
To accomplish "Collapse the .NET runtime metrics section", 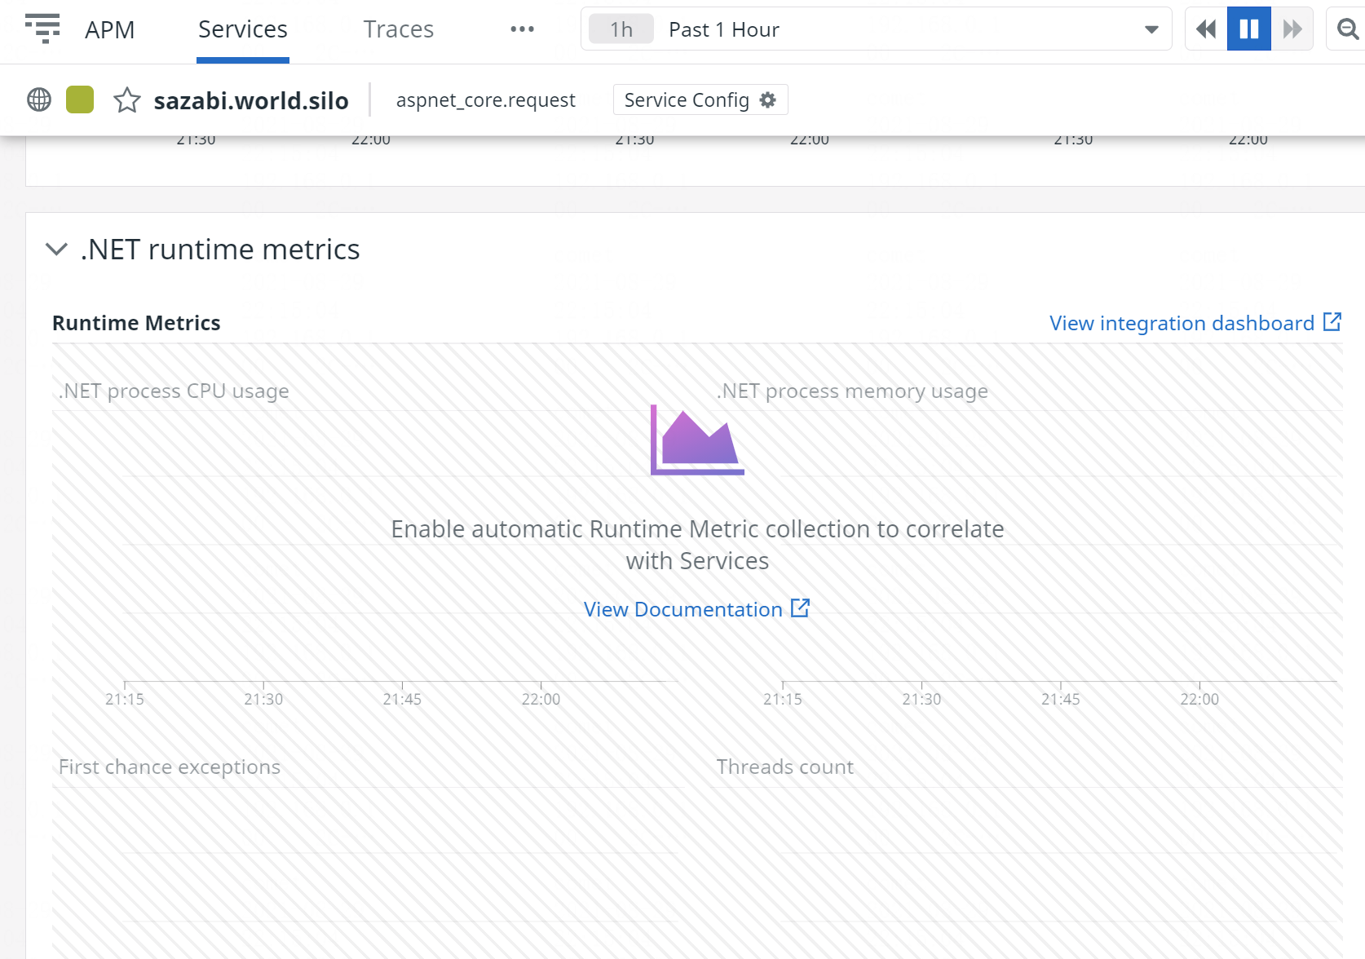I will click(56, 249).
